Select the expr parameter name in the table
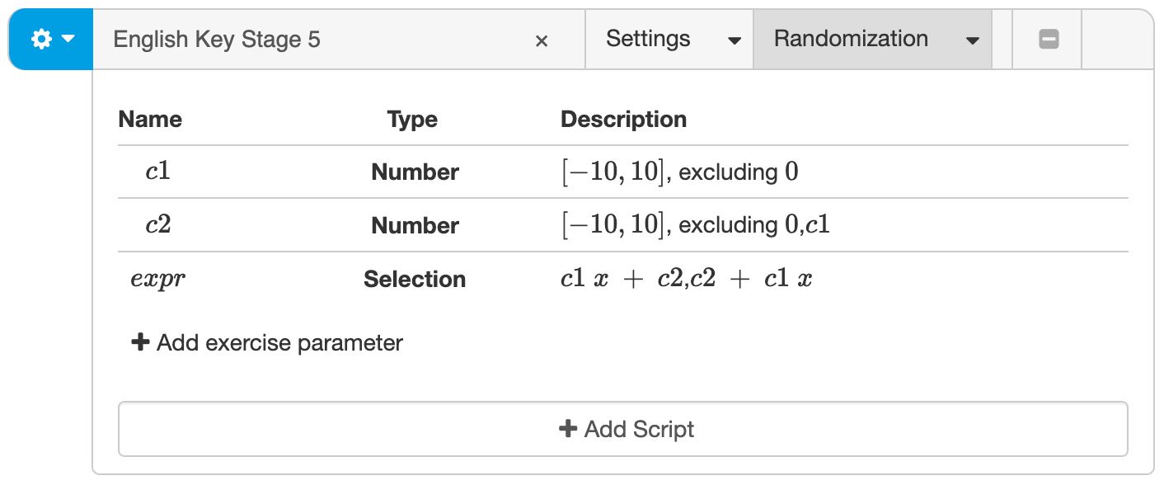This screenshot has width=1164, height=485. click(x=157, y=279)
